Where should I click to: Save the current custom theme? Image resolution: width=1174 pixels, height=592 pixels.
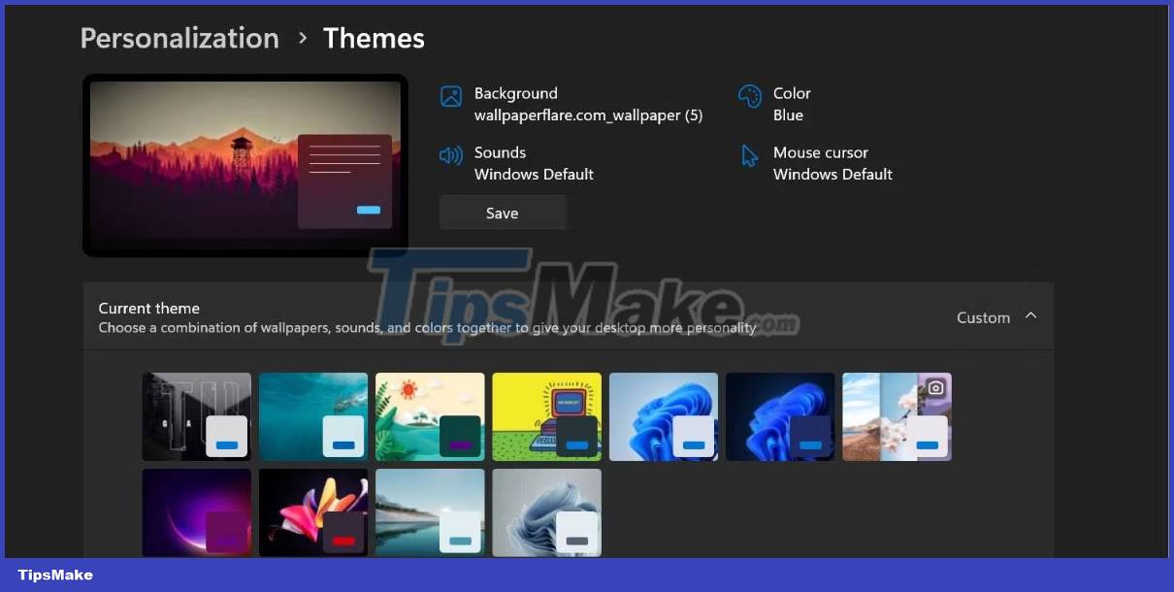pyautogui.click(x=503, y=213)
